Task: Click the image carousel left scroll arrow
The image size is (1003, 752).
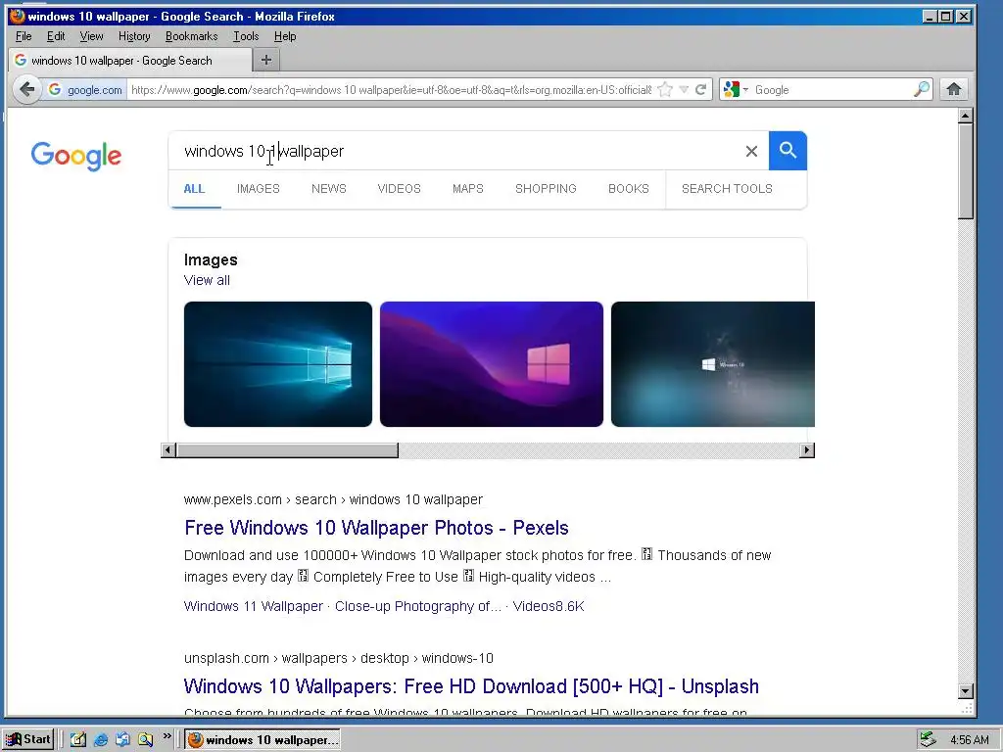Action: coord(168,450)
